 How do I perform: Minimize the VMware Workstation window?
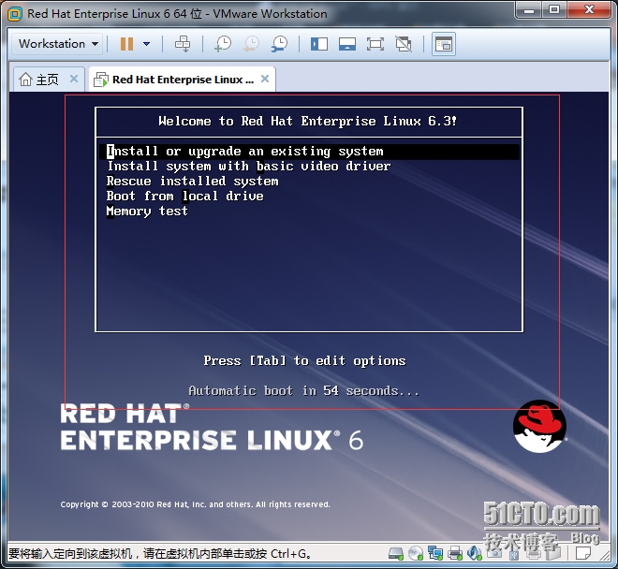point(529,10)
